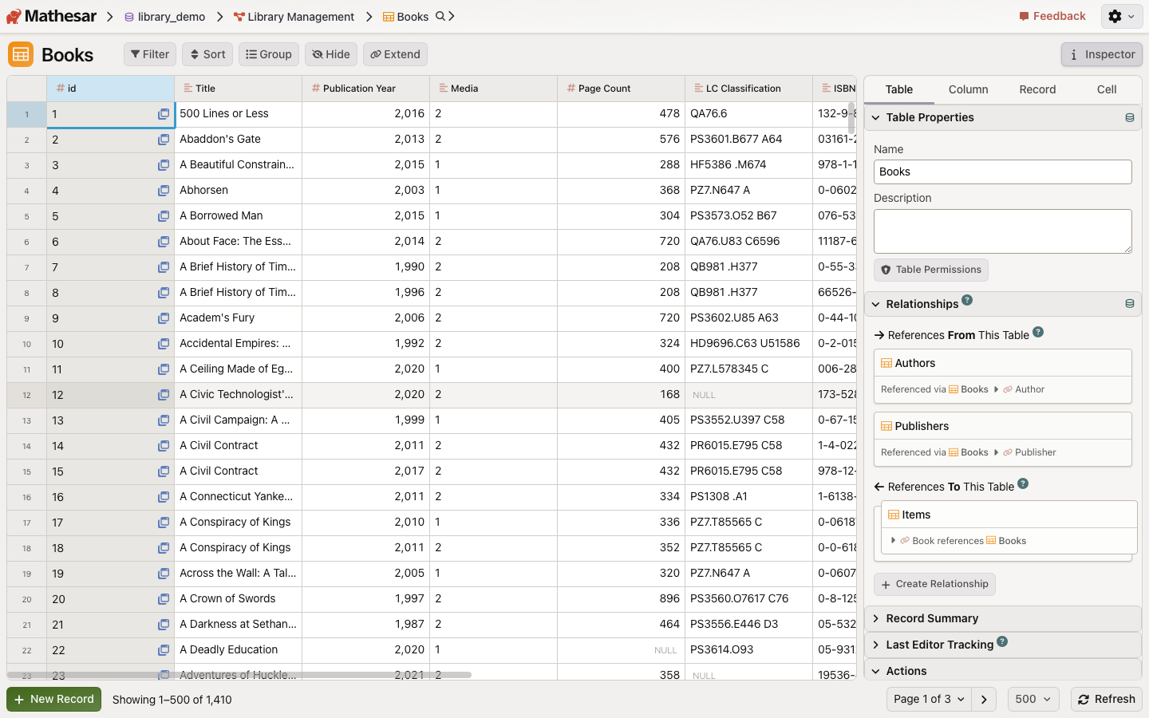Open the Library Management schema breadcrumb
The height and width of the screenshot is (718, 1149).
294,17
